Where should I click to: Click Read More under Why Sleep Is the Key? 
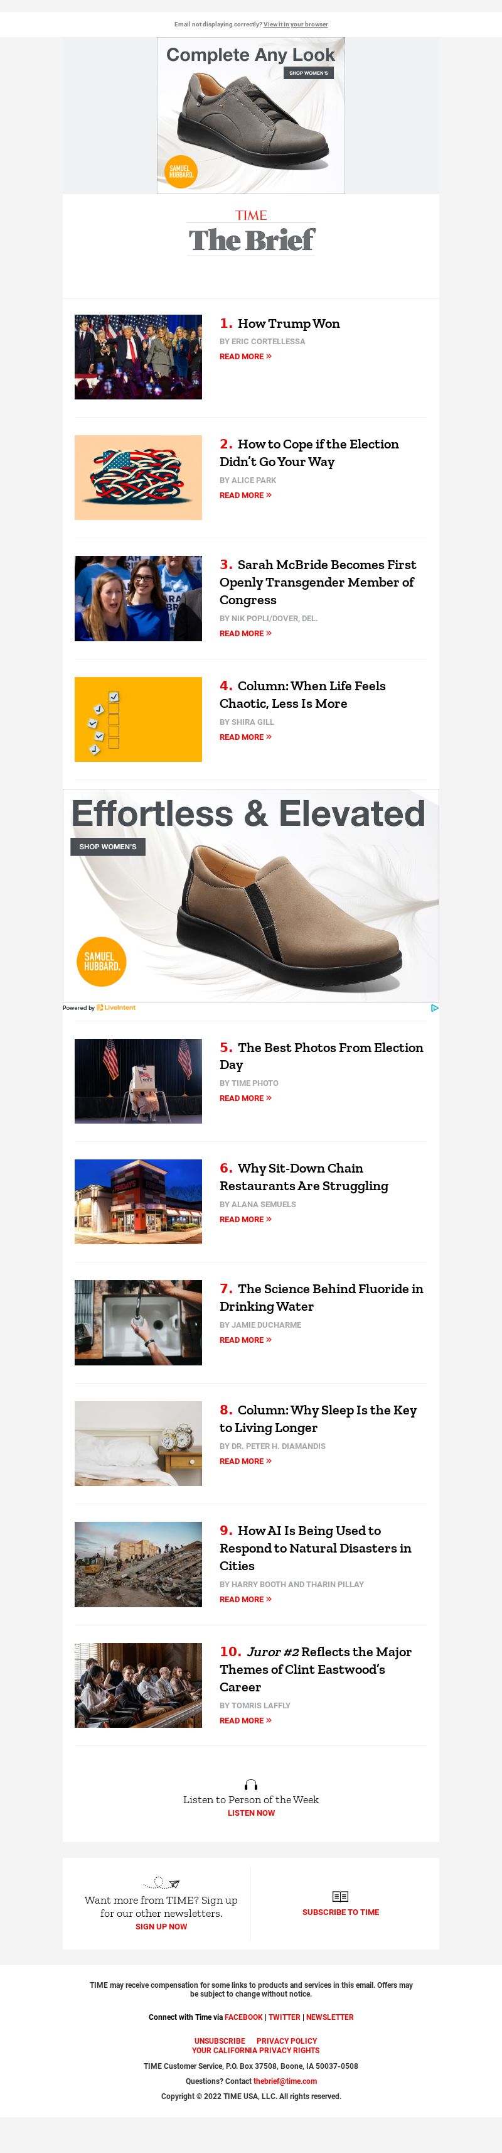(x=245, y=1461)
